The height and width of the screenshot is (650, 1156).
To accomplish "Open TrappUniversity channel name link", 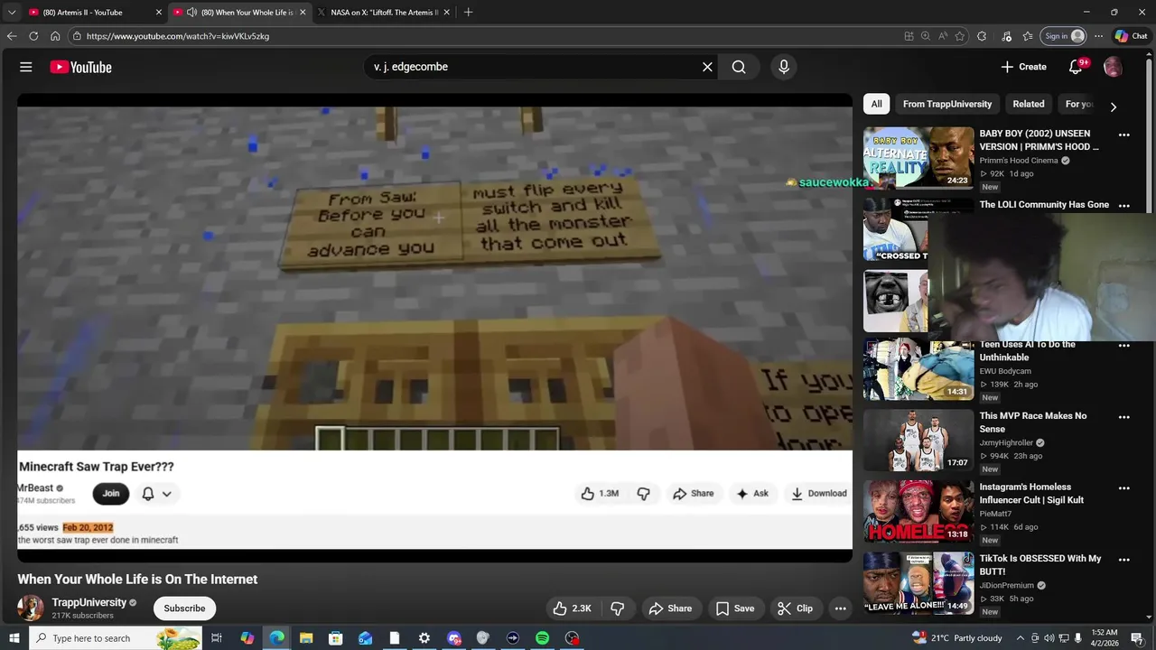I will (89, 602).
